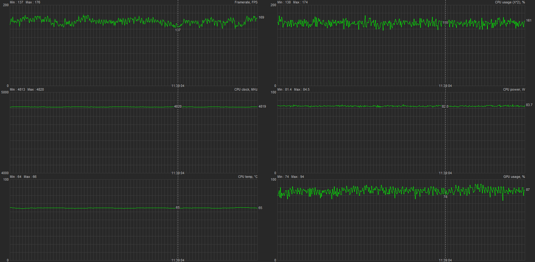Click the 100 axis label on GPU usage graph
This screenshot has height=262, width=535.
click(273, 180)
